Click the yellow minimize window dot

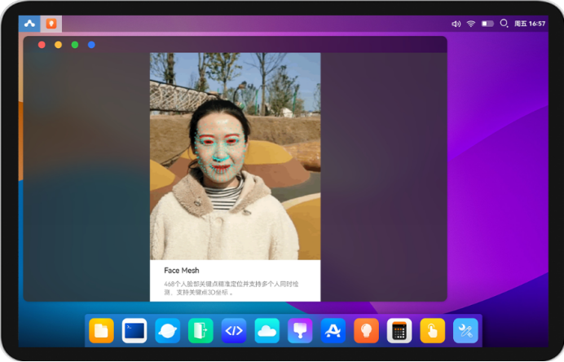tap(58, 45)
